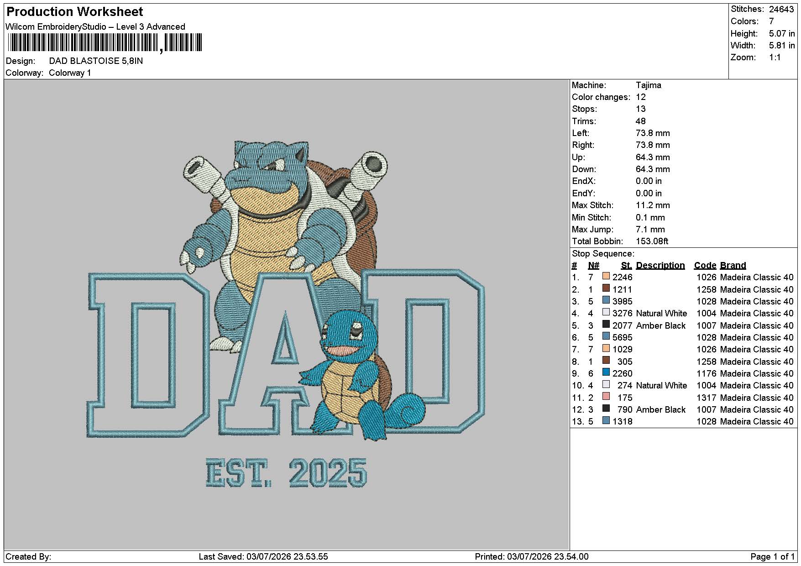Screen dimensions: 801x566
Task: Click the 'Last Saved' timestamp in footer
Action: point(263,556)
